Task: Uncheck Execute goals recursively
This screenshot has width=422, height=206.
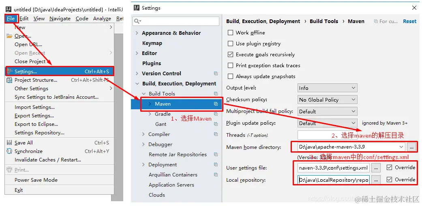Action: click(x=230, y=55)
